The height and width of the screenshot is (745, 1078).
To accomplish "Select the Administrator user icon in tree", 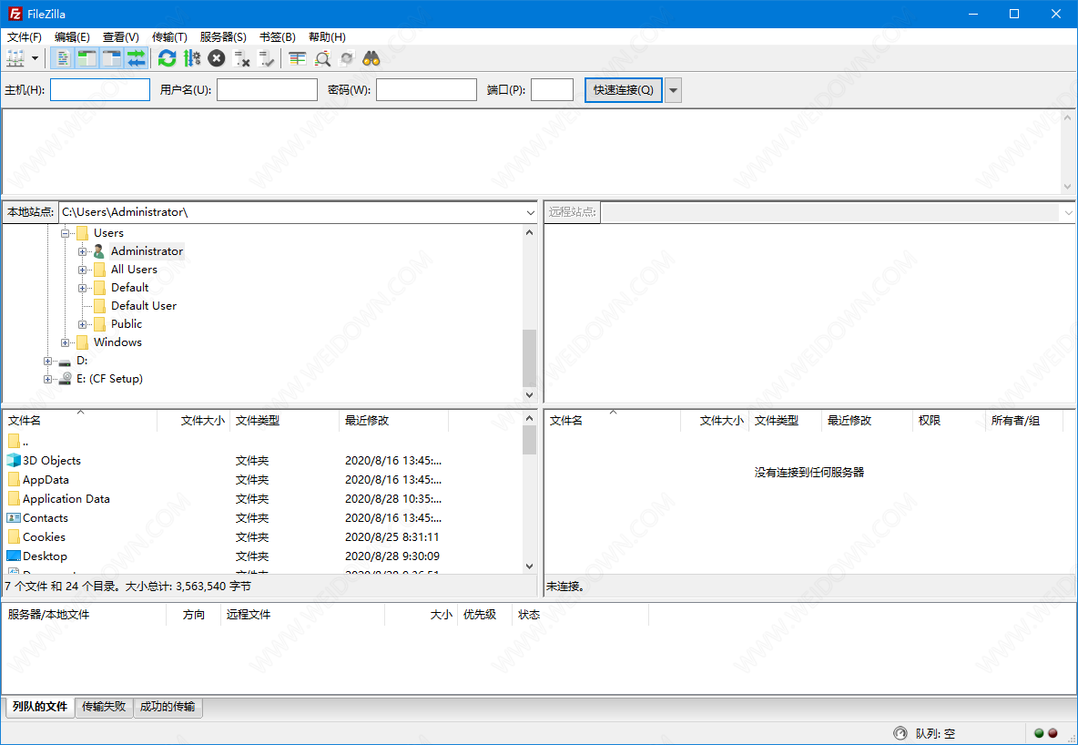I will [x=99, y=251].
